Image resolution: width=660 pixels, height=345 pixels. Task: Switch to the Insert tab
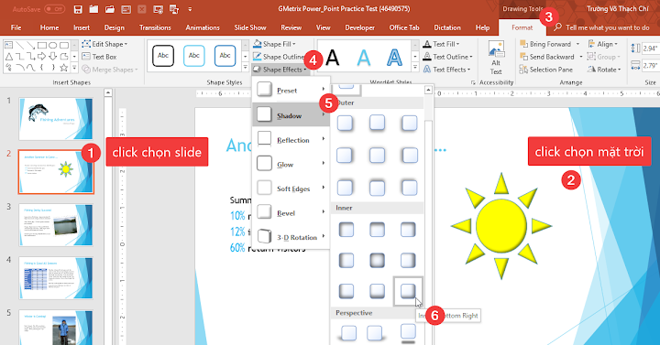point(82,27)
